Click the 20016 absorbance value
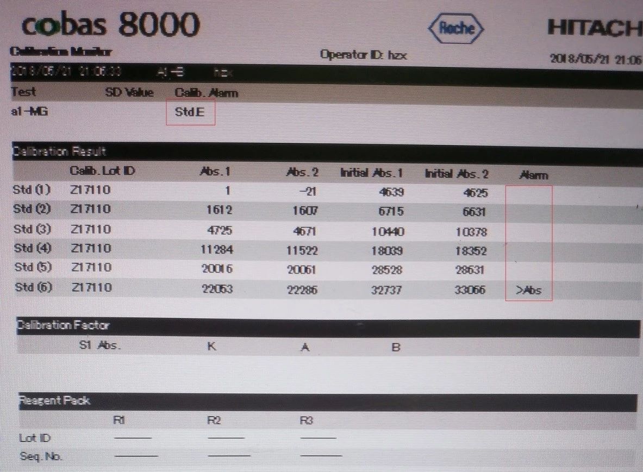This screenshot has height=472, width=643. pos(217,269)
